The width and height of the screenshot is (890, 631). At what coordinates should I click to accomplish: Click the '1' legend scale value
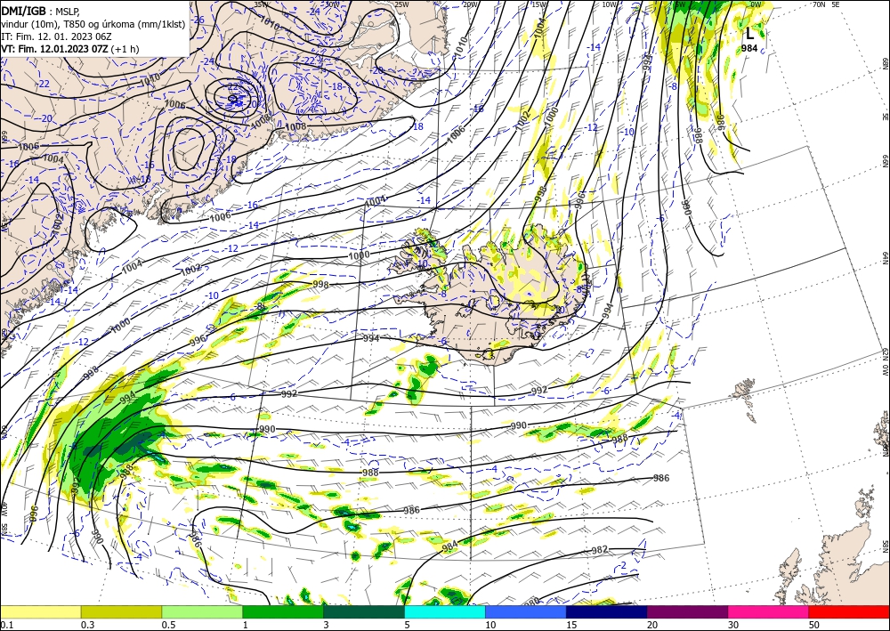click(246, 625)
